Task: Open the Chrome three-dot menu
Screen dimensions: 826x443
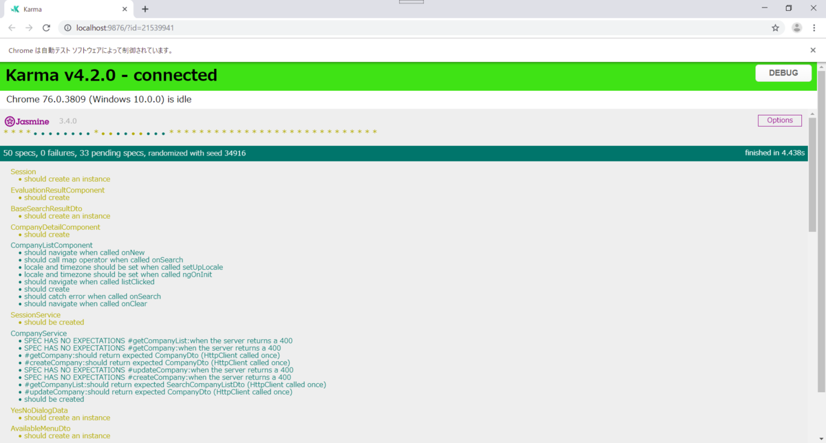Action: click(x=814, y=28)
